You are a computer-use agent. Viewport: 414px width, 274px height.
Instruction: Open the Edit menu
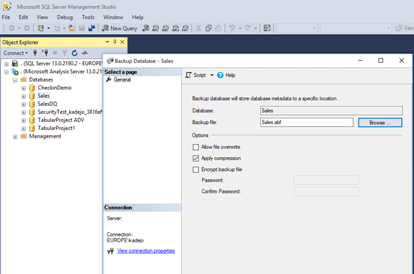click(x=23, y=17)
